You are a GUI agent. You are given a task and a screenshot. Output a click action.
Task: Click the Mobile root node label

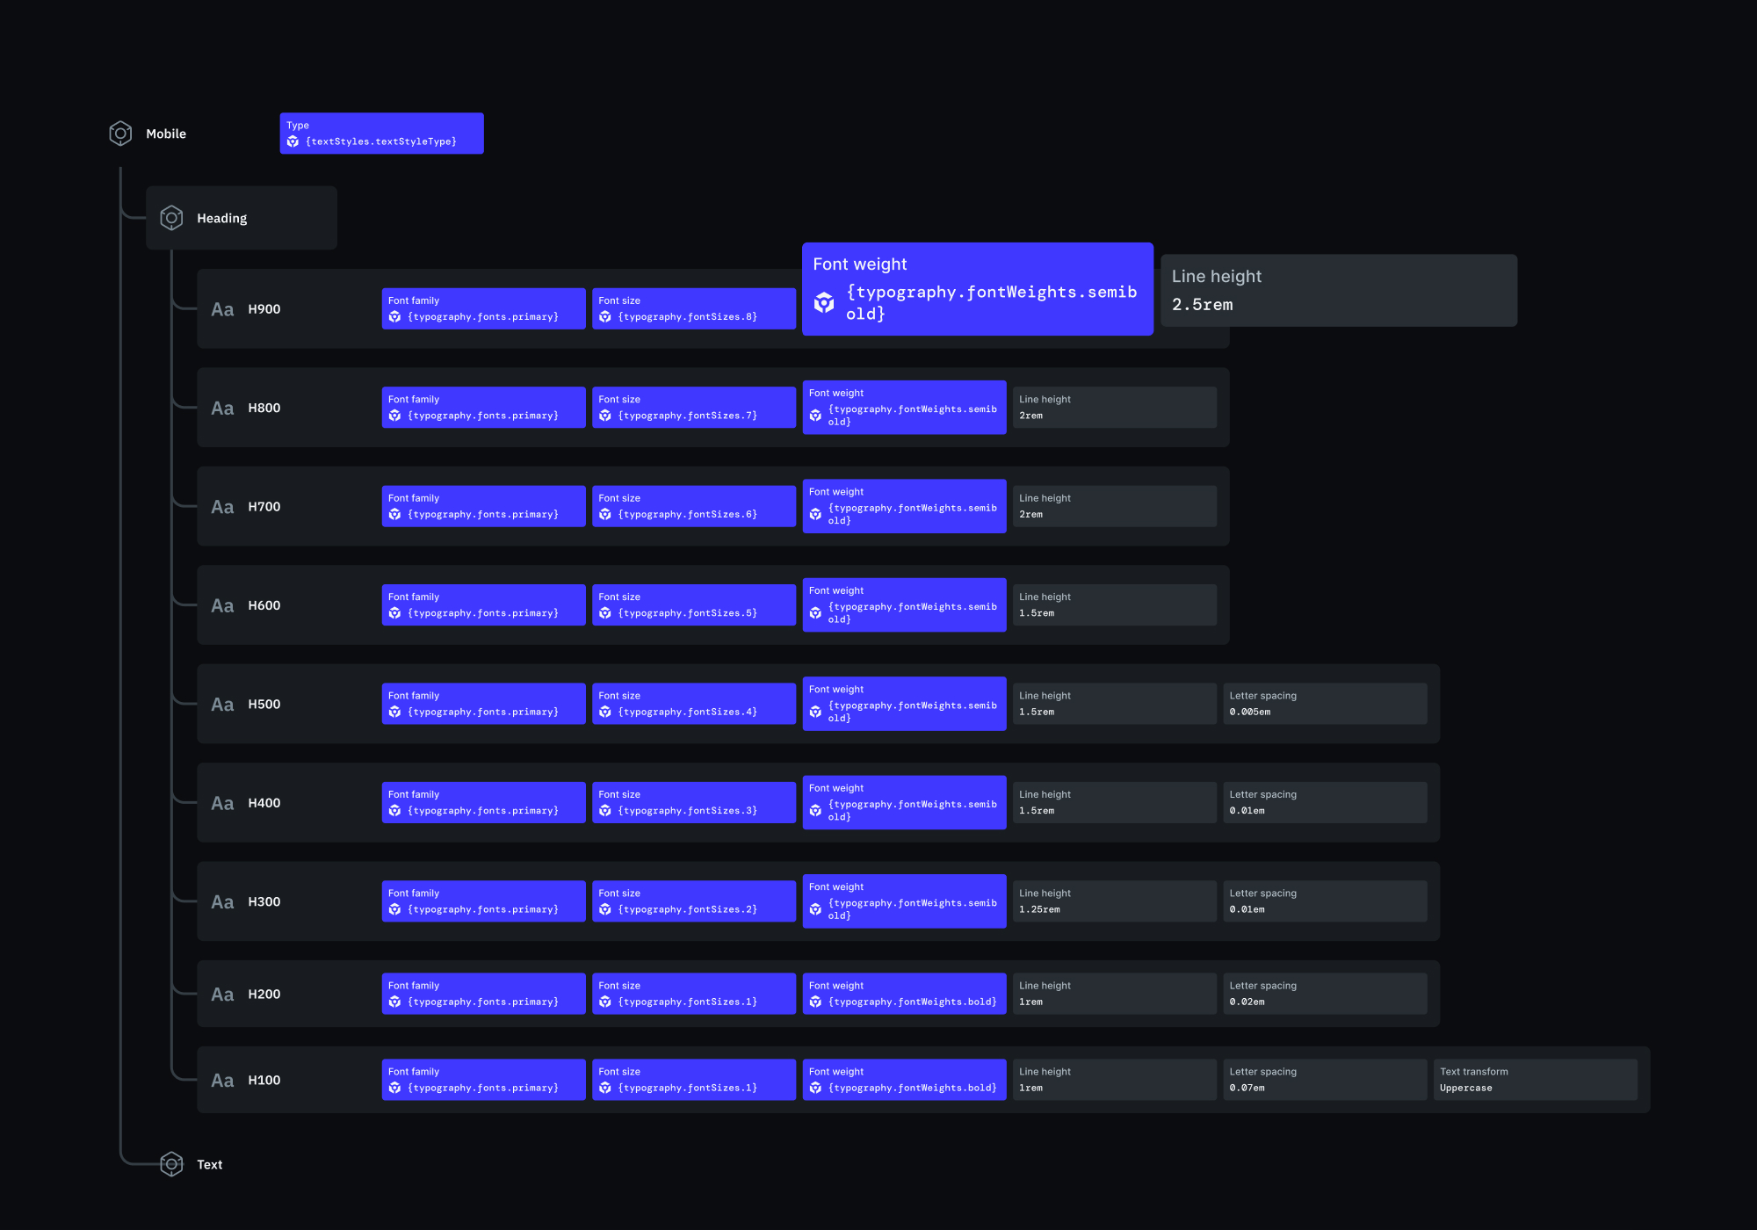pyautogui.click(x=166, y=133)
